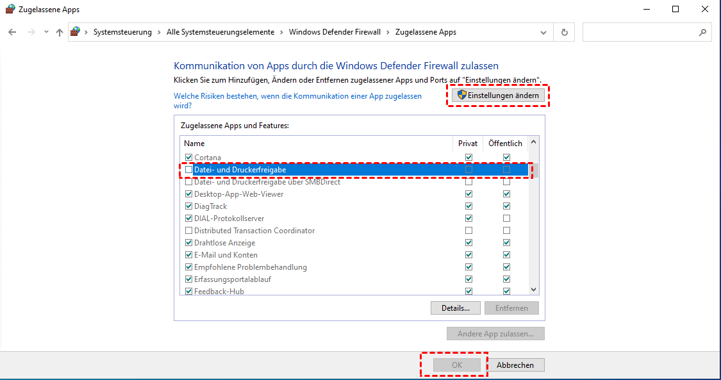The image size is (721, 380).
Task: Select the Distributed Transaction Coordinator row text
Action: click(x=254, y=231)
